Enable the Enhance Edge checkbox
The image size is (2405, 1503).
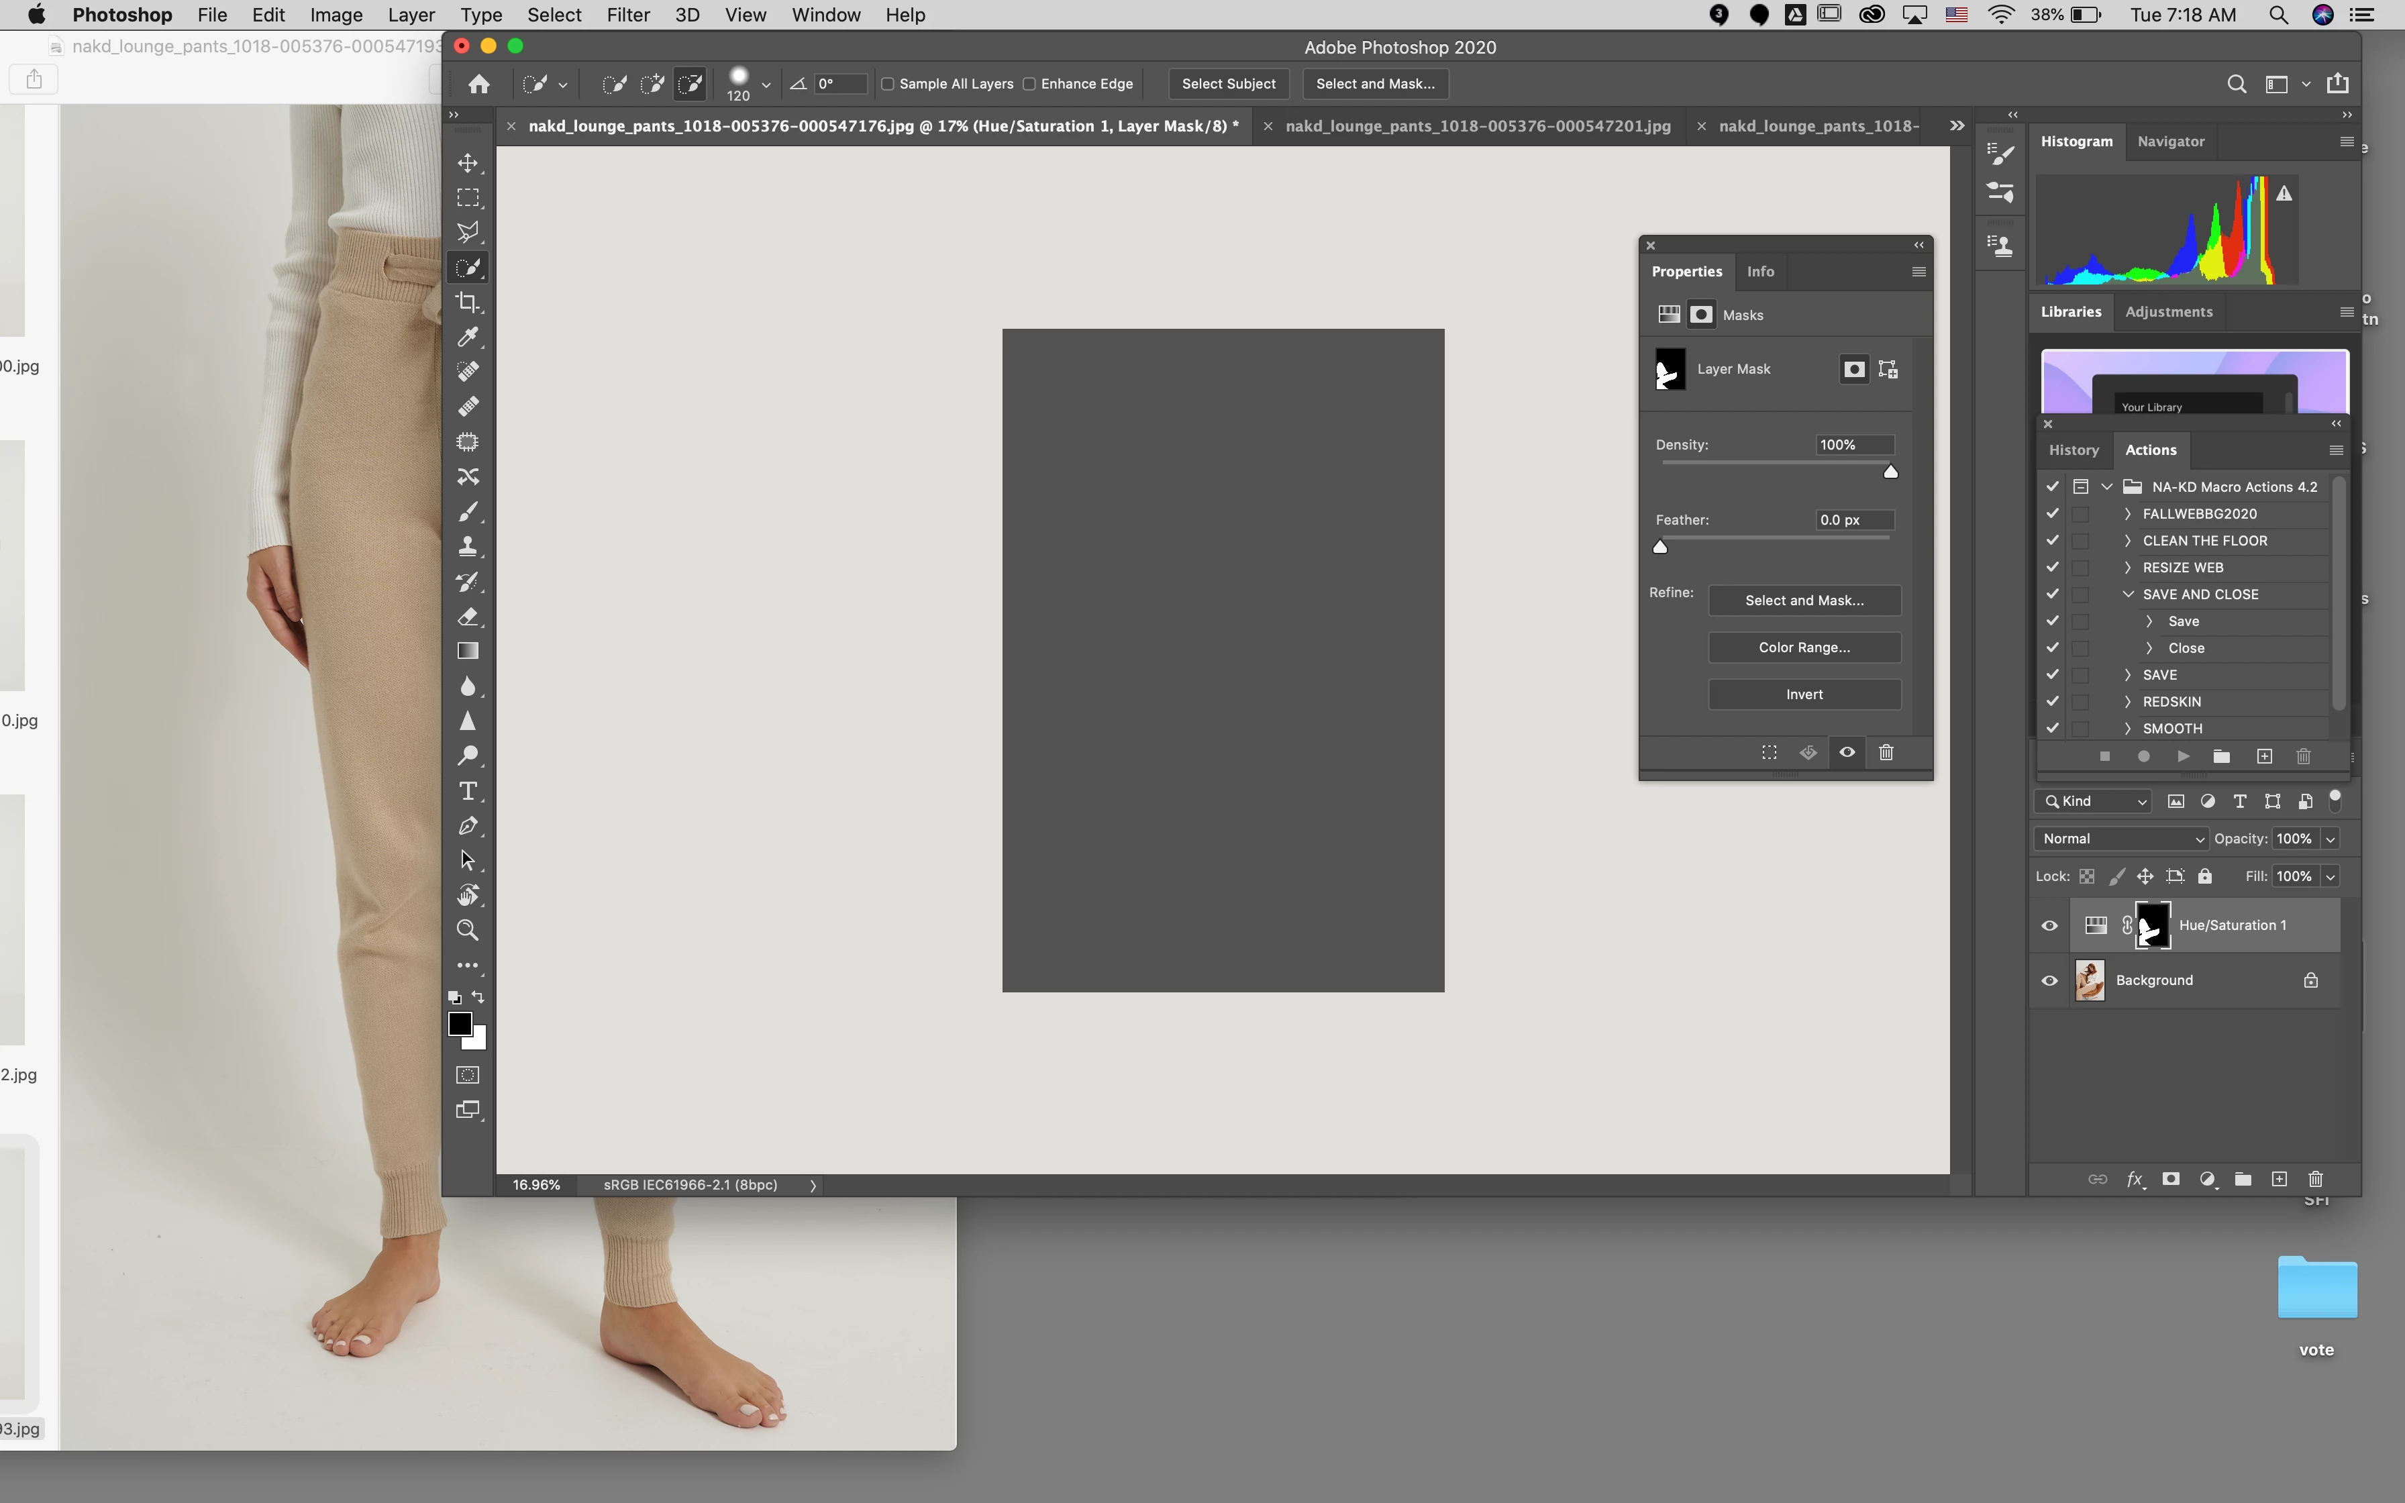pyautogui.click(x=1029, y=83)
